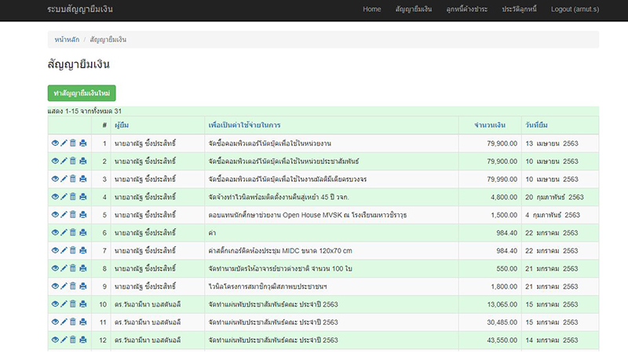
Task: View details of row 1 contract
Action: coord(55,143)
